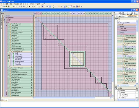Click the Delete X toolbar icon
Viewport: 139px width, 108px height.
30,6
